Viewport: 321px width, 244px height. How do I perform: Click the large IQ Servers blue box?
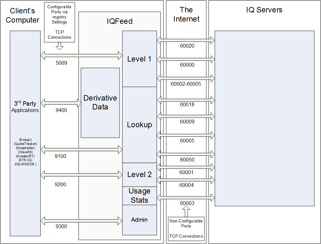click(264, 118)
